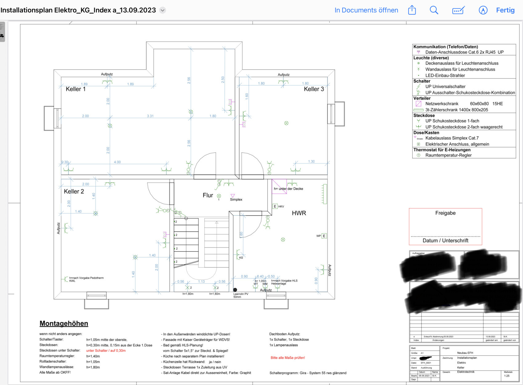Open the search magnifier tool
523x385 pixels.
click(x=434, y=10)
